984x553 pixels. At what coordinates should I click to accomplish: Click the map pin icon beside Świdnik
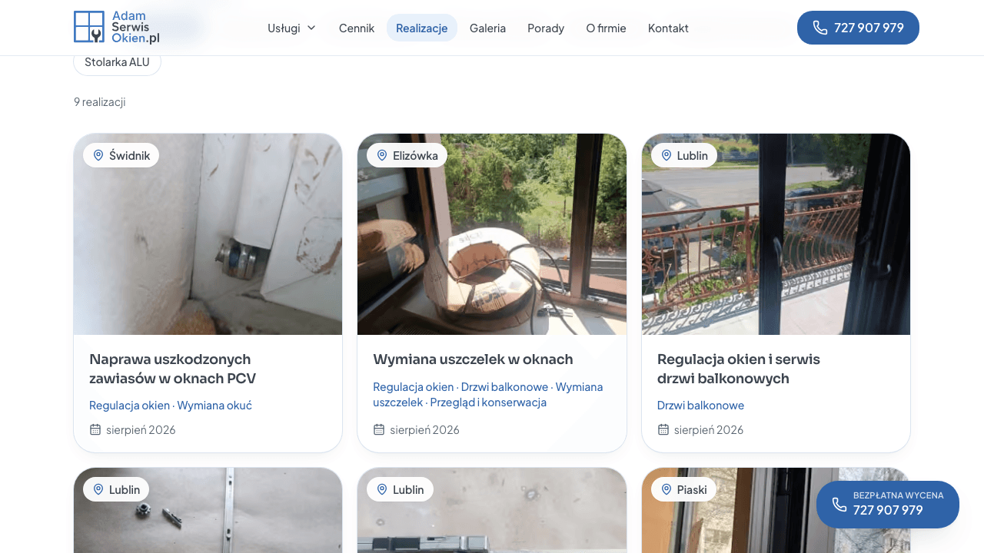(98, 155)
